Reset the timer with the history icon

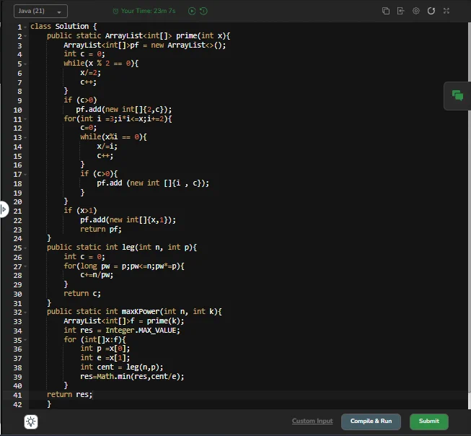203,11
